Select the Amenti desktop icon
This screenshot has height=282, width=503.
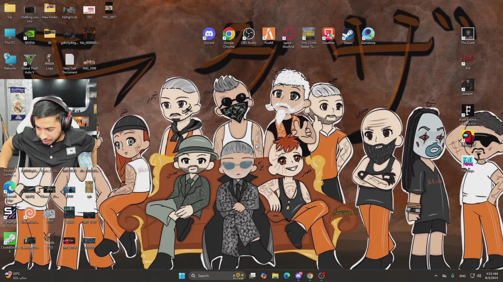(x=468, y=87)
